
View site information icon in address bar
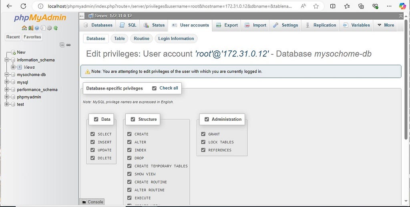40,6
